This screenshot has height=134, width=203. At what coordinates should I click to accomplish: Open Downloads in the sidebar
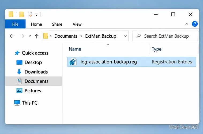[36, 72]
